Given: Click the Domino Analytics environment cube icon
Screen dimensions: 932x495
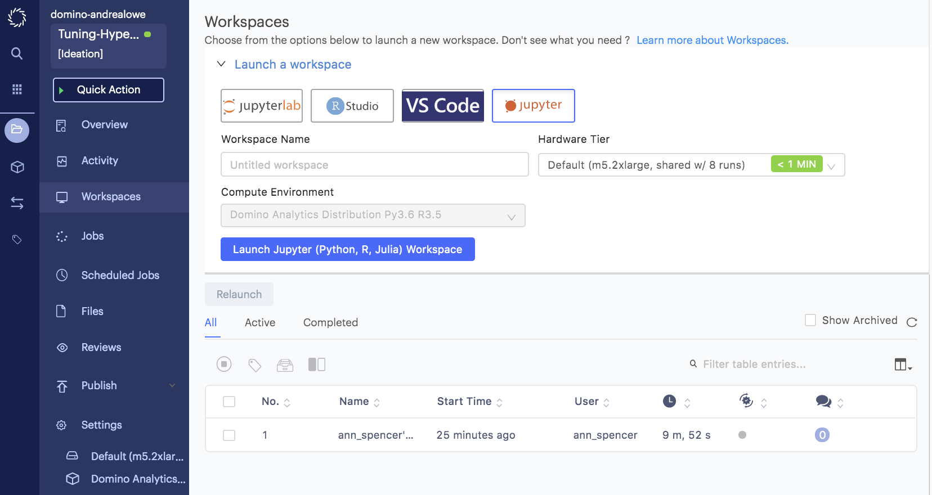Looking at the screenshot, I should 73,479.
